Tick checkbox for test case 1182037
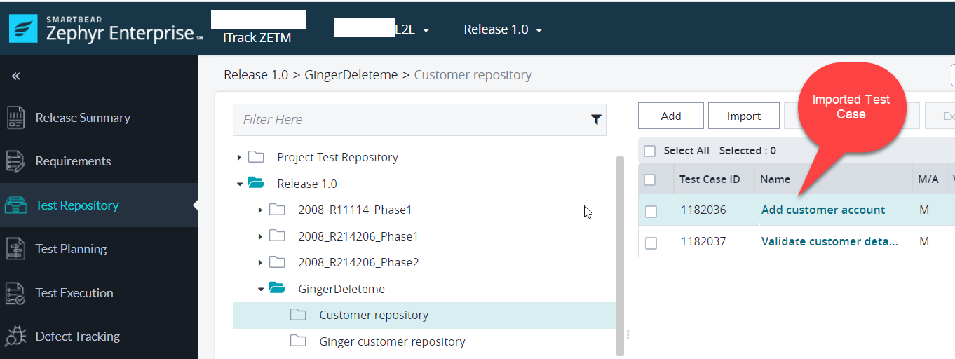Image resolution: width=955 pixels, height=359 pixels. click(x=651, y=243)
